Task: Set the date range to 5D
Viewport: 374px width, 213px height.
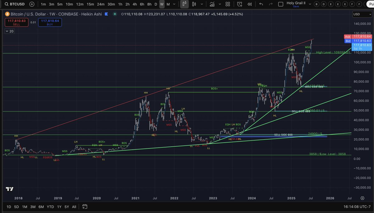Action: pos(17,207)
